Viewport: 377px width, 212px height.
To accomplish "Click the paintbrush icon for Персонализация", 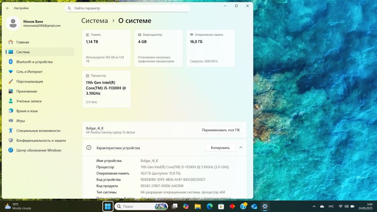I will [x=11, y=81].
